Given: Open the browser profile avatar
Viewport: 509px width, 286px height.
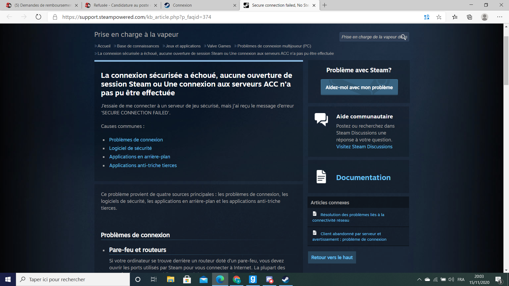Looking at the screenshot, I should click(485, 17).
